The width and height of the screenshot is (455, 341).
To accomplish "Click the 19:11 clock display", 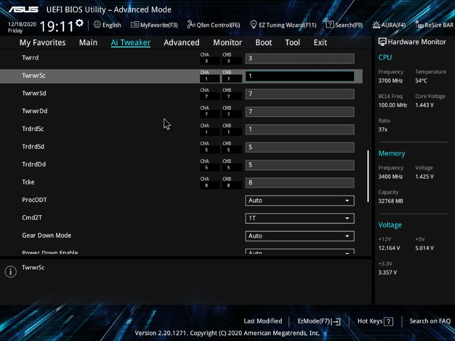I will click(x=57, y=27).
